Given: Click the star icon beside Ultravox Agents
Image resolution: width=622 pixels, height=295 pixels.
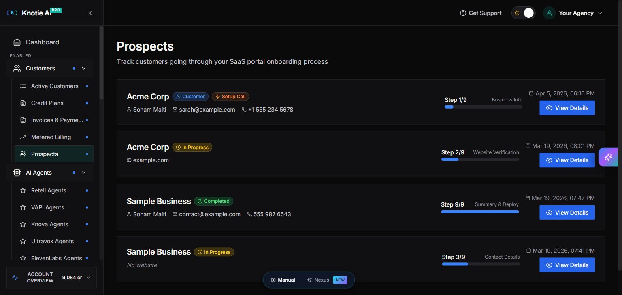Looking at the screenshot, I should pyautogui.click(x=23, y=241).
